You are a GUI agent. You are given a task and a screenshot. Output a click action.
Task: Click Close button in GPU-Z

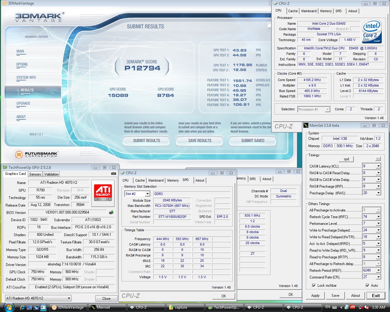(106, 299)
